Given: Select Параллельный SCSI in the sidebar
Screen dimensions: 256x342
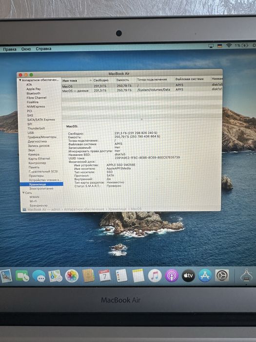Looking at the screenshot, I should pos(43,171).
